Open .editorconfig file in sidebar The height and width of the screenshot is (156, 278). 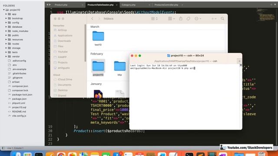click(x=19, y=61)
